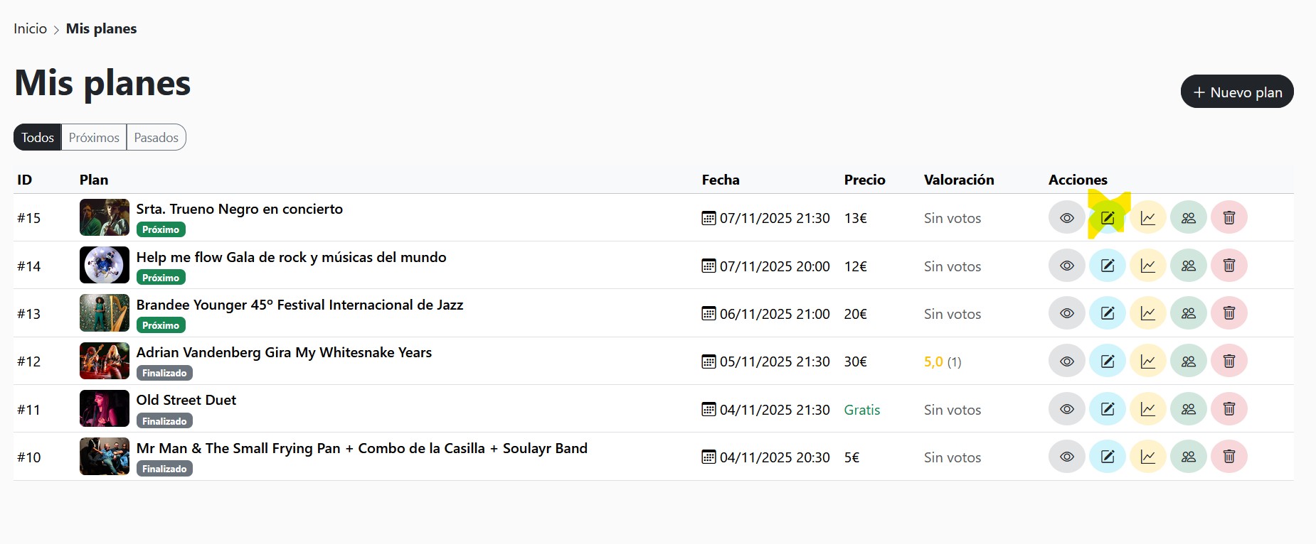The height and width of the screenshot is (544, 1316).
Task: Show attendees of Brandee Younger Festival plan
Action: pos(1188,313)
